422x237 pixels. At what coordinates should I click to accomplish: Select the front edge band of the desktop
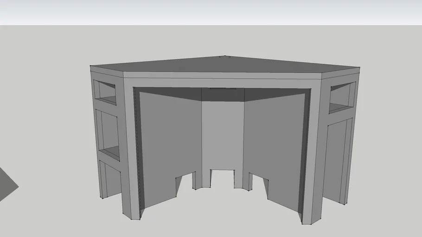[x=223, y=75]
